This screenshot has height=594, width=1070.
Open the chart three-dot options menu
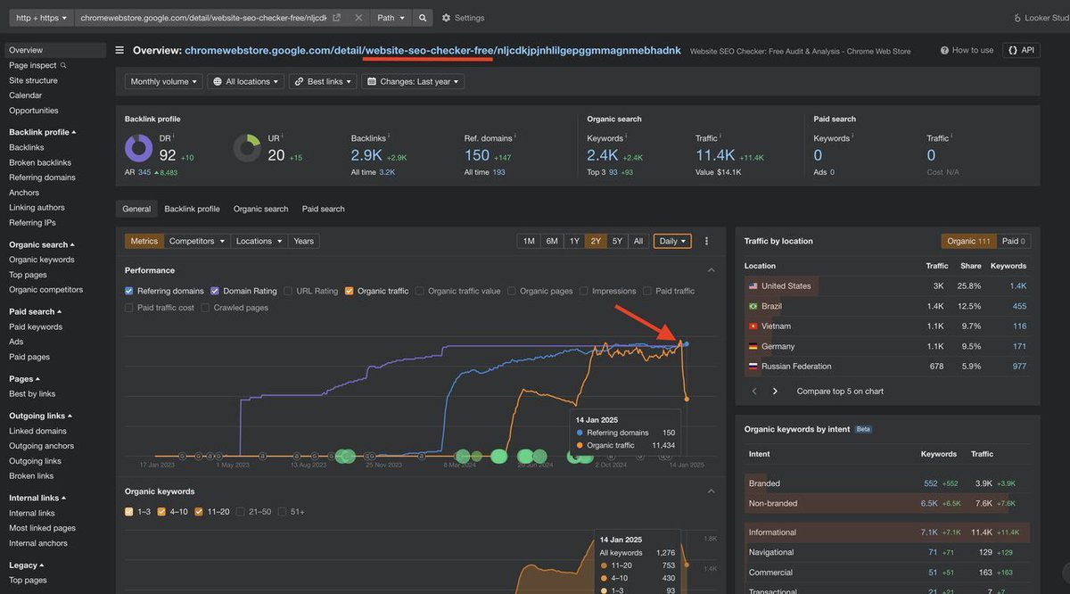click(x=706, y=241)
